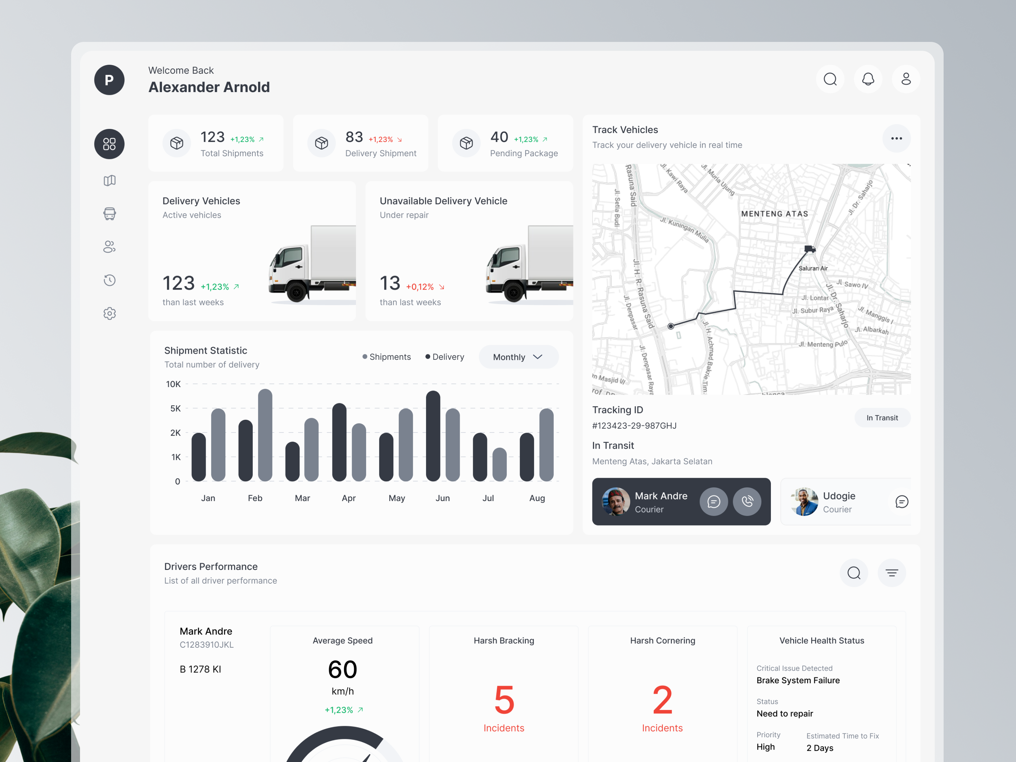1016x762 pixels.
Task: Click the top header search icon
Action: coord(830,79)
